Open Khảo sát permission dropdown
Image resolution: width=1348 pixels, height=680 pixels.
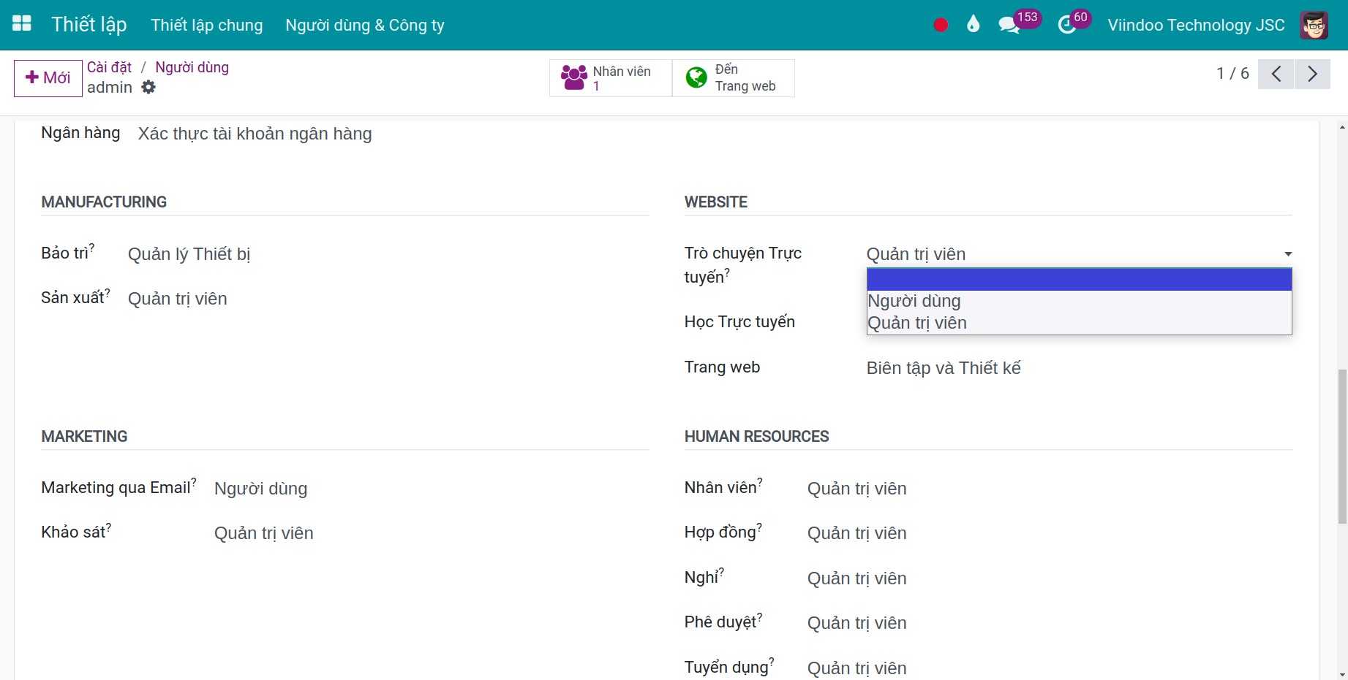(x=431, y=533)
